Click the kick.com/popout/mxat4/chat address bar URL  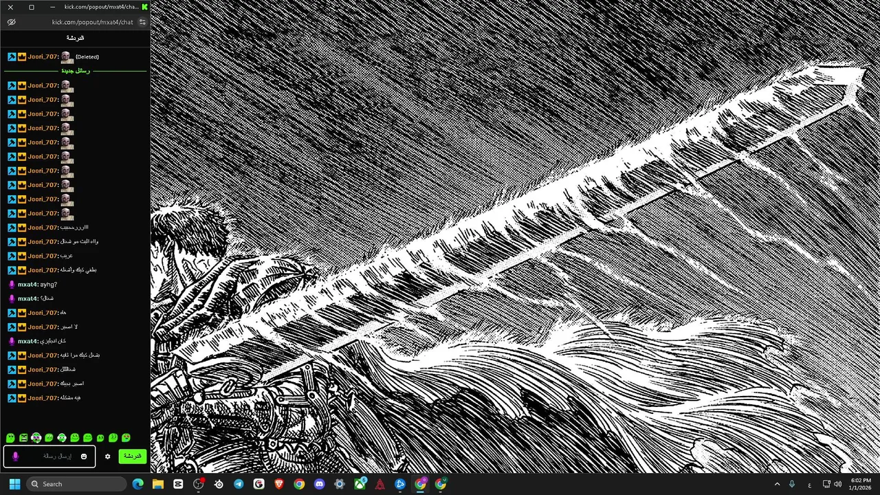tap(92, 22)
